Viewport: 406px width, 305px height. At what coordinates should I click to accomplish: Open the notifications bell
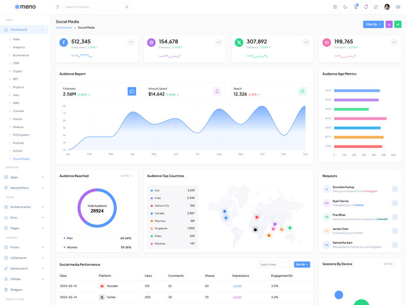tap(366, 7)
